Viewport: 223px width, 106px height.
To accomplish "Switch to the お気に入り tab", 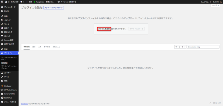I will point(56,47).
